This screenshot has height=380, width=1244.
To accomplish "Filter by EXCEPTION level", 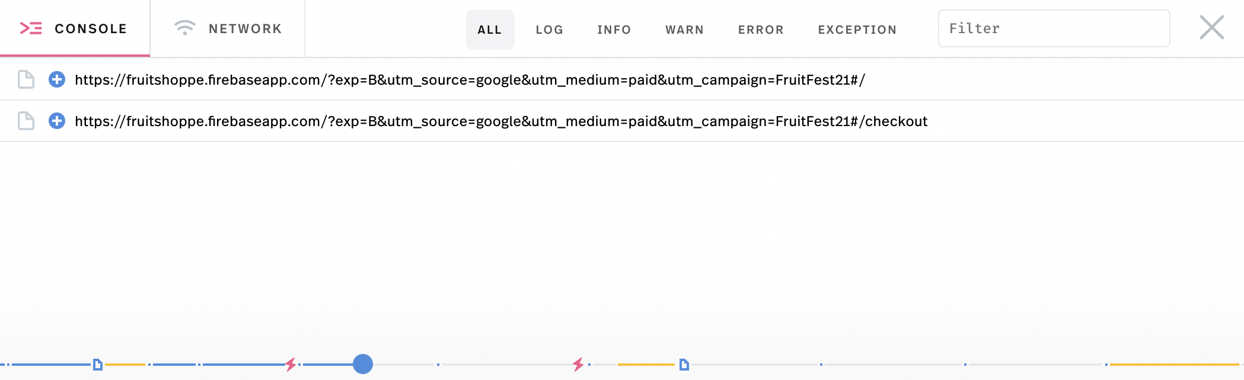I will pyautogui.click(x=857, y=30).
